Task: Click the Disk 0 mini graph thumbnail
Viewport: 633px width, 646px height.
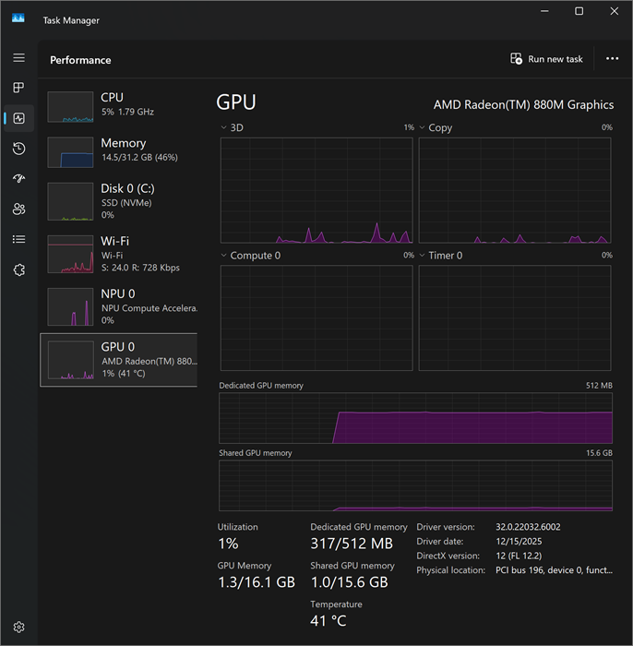Action: click(x=70, y=201)
